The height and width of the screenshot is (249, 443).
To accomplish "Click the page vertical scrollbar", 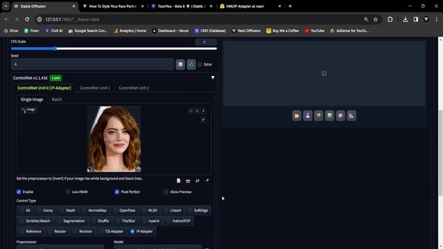I will pos(440,152).
